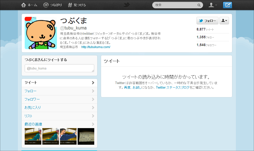Viewport: 254px width, 151px height.
Task: Compose a new tweet with the quill button
Action: (x=228, y=5)
